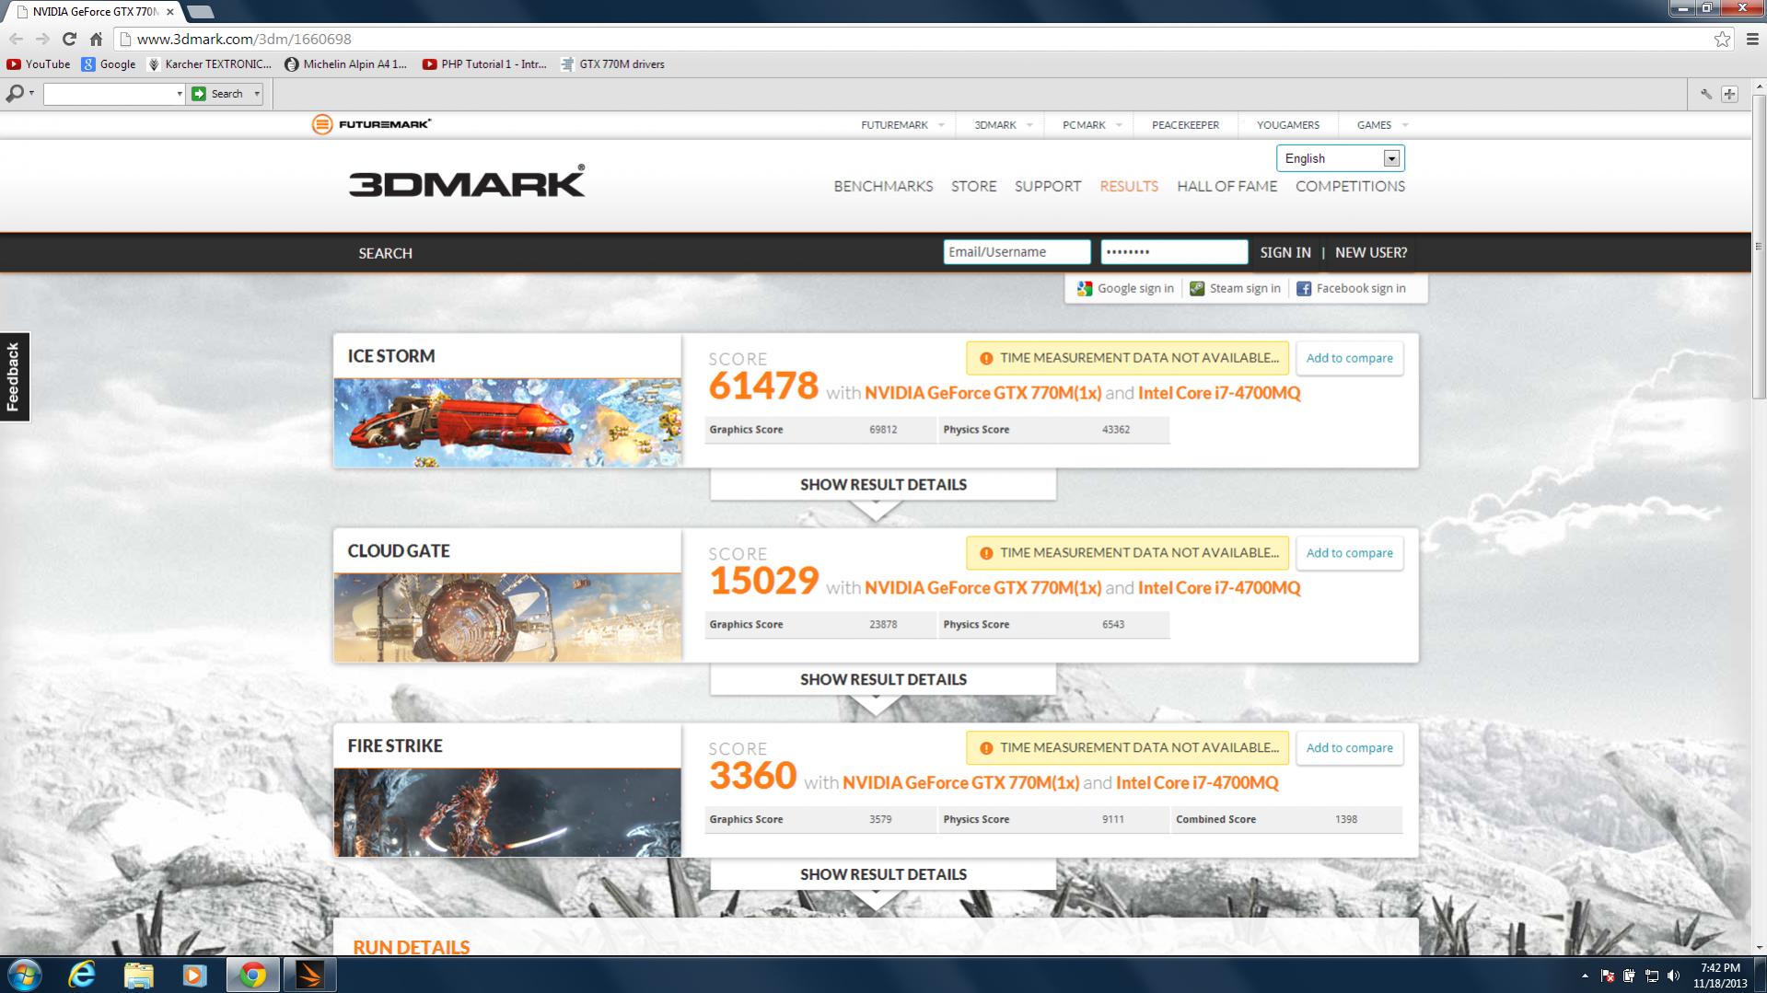Open the Chrome menu icon
The width and height of the screenshot is (1767, 993).
click(x=1752, y=39)
